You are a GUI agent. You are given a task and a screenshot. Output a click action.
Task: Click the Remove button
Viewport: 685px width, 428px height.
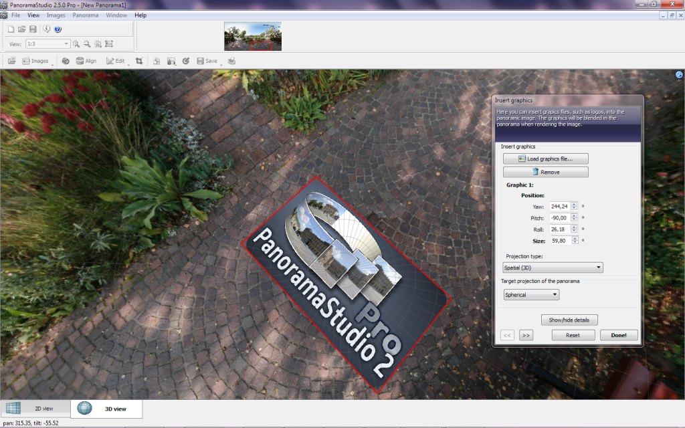click(x=546, y=172)
